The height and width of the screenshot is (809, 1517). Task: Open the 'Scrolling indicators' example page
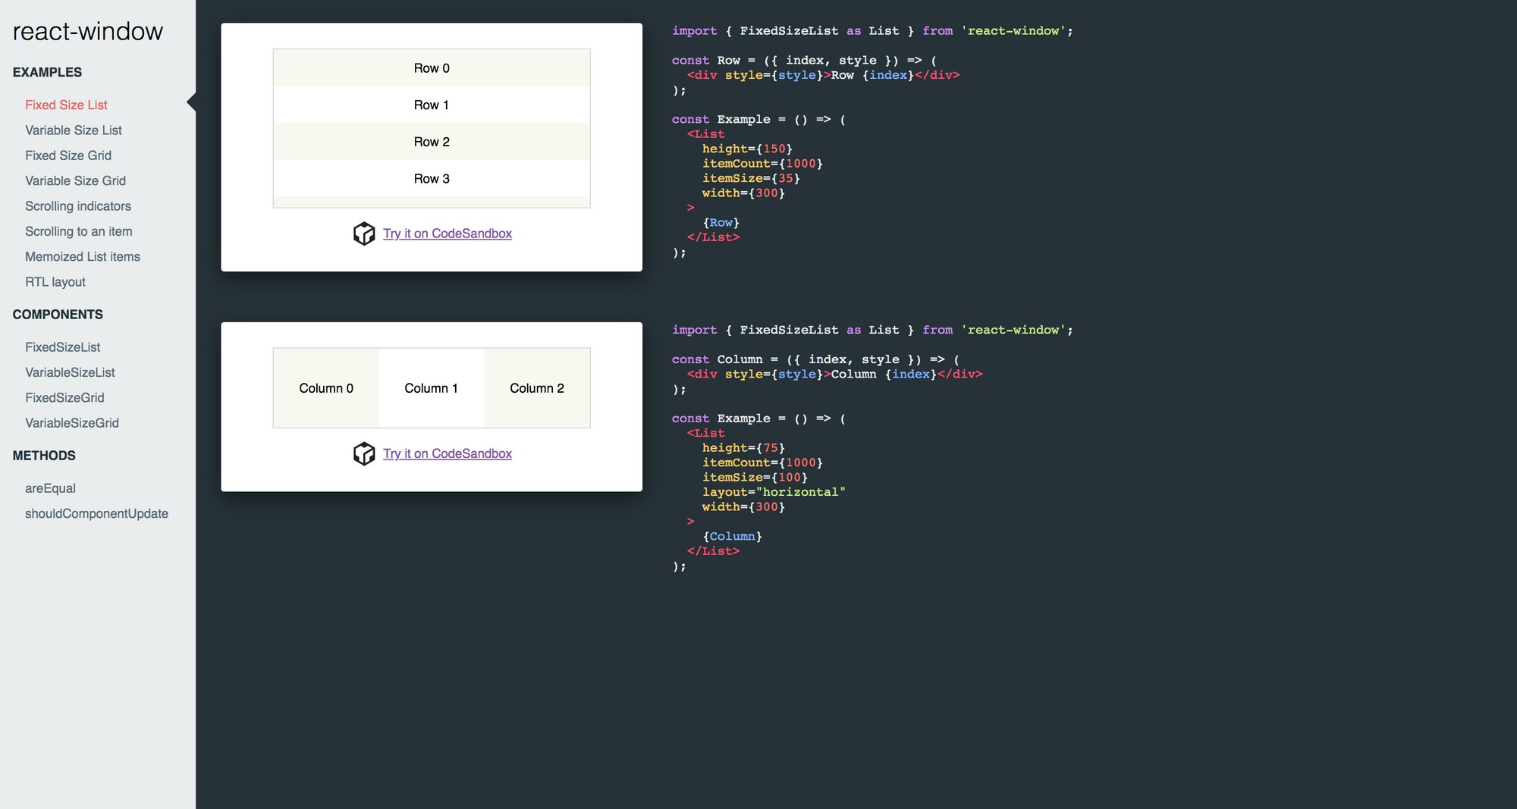coord(78,205)
